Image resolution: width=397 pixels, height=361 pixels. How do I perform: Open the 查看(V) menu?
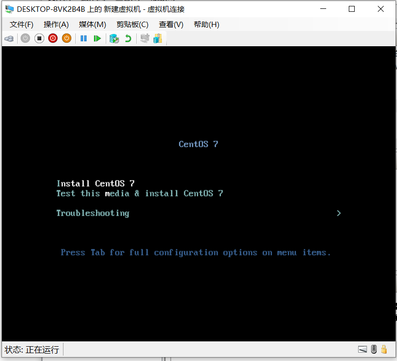(x=171, y=25)
